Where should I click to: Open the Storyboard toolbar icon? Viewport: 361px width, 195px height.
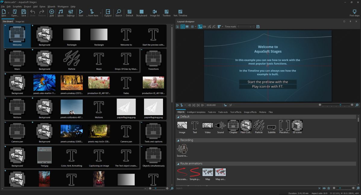click(x=141, y=13)
